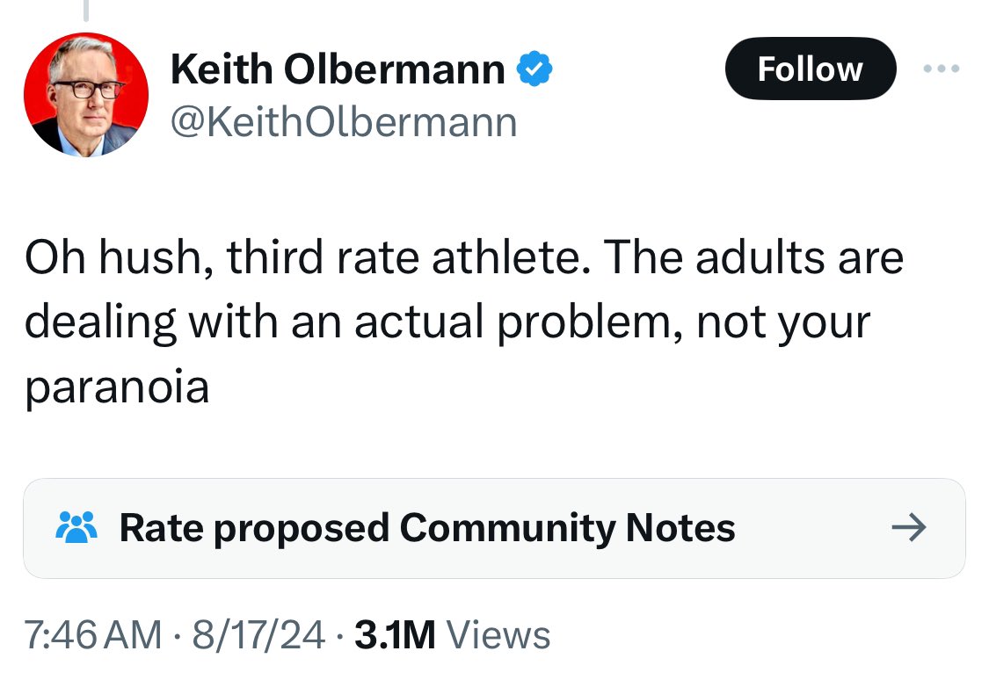Click the word "paranoia" in the tweet
989x680 pixels.
pos(117,387)
